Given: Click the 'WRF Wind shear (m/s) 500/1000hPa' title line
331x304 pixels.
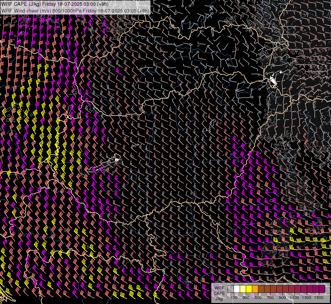Looking at the screenshot, I should tap(75, 11).
